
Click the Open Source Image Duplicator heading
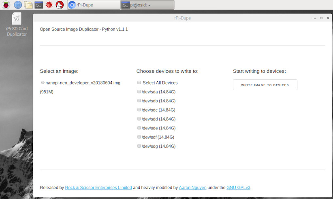click(84, 29)
